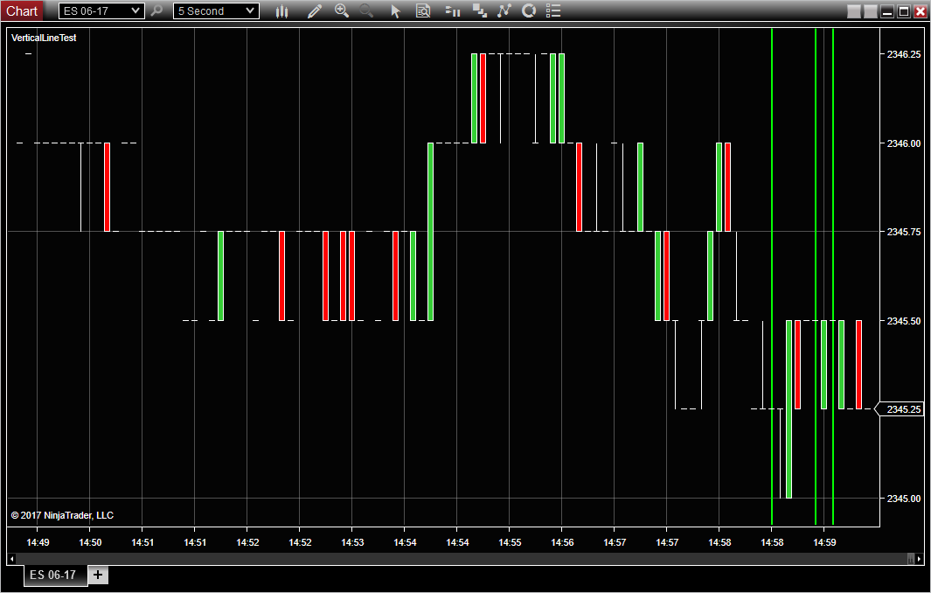Open the Indicators zigzag line icon

point(504,10)
